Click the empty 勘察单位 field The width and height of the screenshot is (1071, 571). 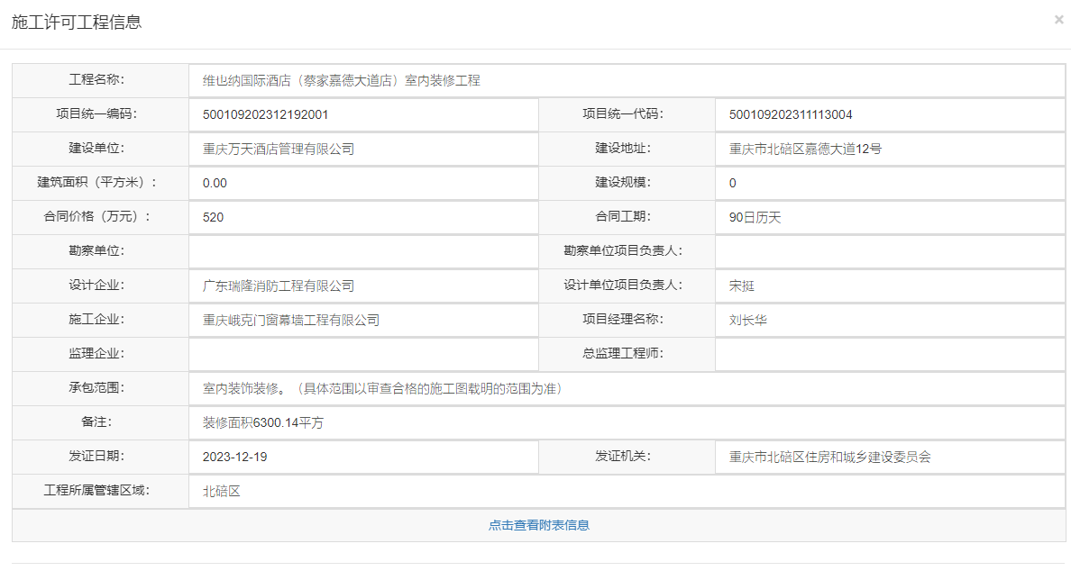(x=363, y=251)
